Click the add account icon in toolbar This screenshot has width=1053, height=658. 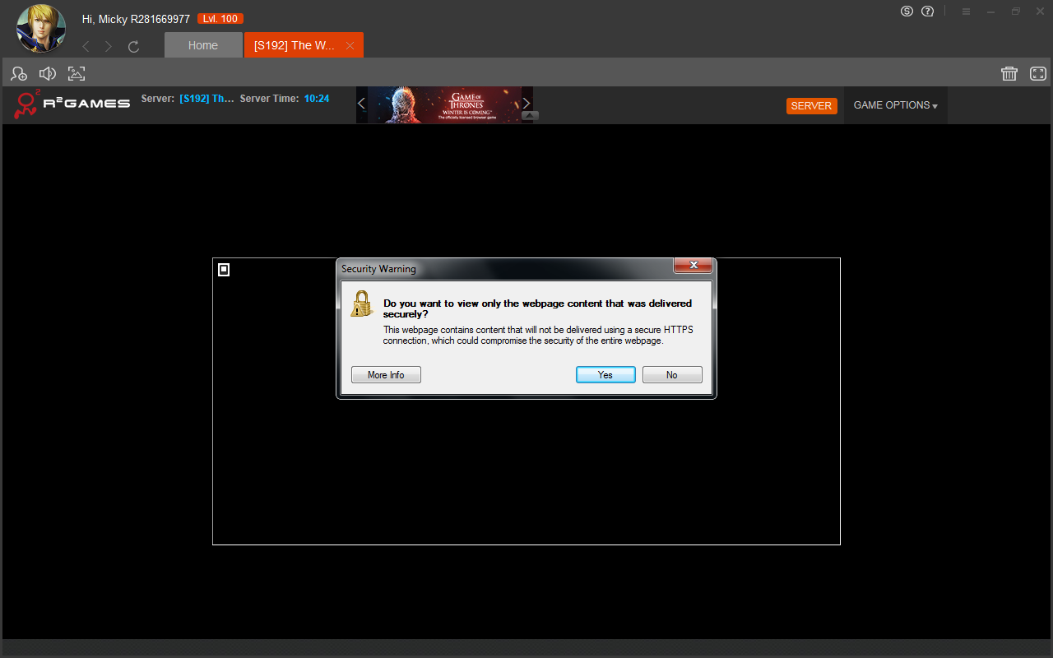pos(19,74)
